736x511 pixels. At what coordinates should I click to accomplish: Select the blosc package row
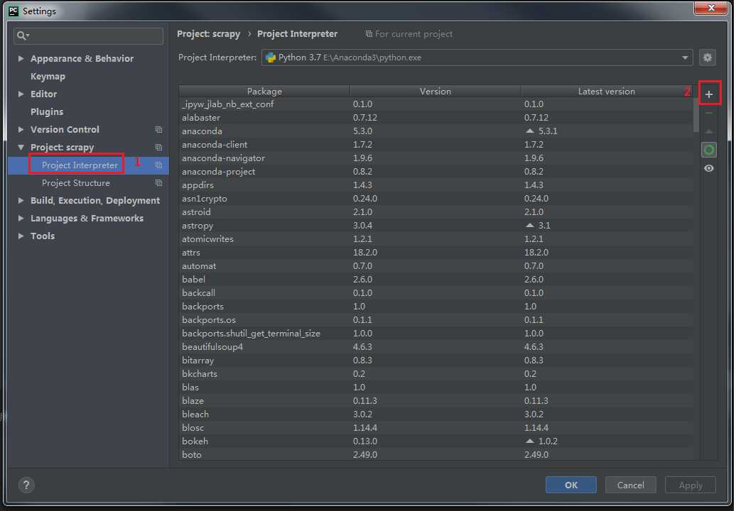click(435, 428)
